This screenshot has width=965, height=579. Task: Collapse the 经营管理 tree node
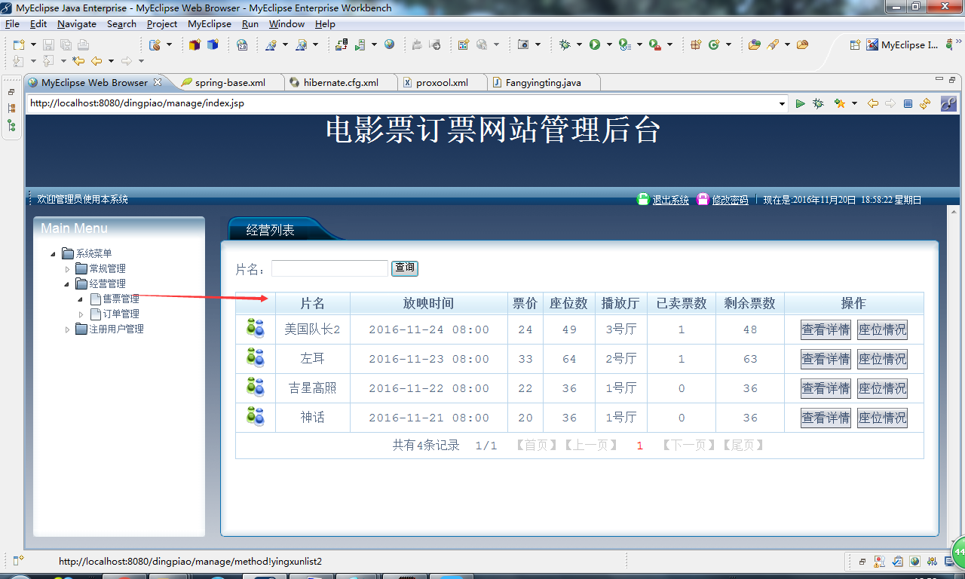[66, 283]
